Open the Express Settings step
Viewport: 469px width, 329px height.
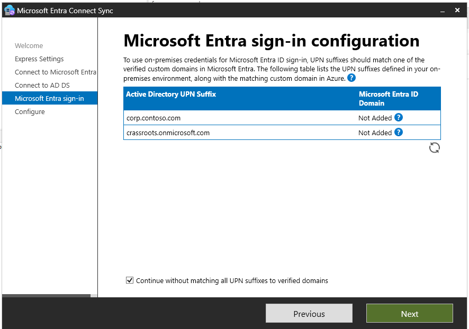[x=39, y=59]
